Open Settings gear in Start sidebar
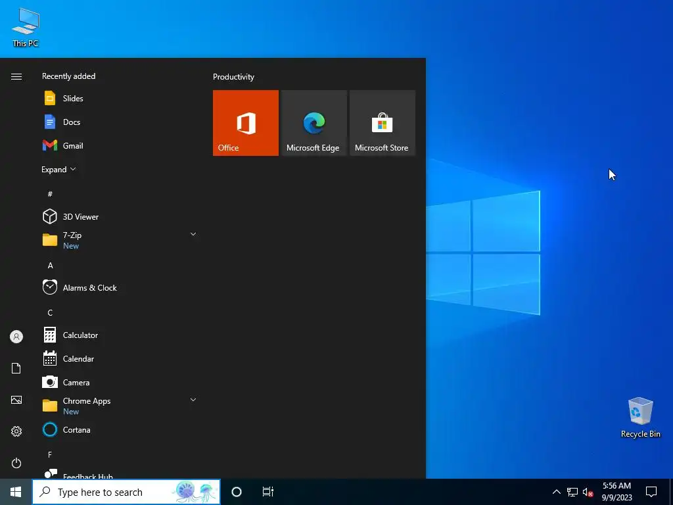This screenshot has width=673, height=505. 16,431
